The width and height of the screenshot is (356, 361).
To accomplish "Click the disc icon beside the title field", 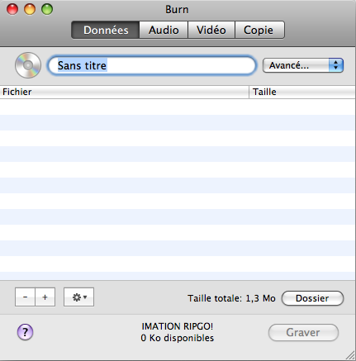I will click(28, 65).
